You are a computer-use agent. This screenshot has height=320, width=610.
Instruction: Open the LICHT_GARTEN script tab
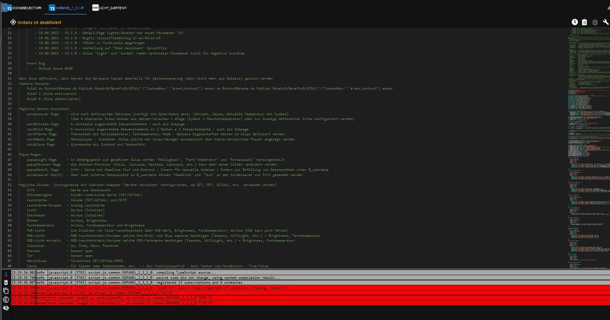tap(110, 8)
